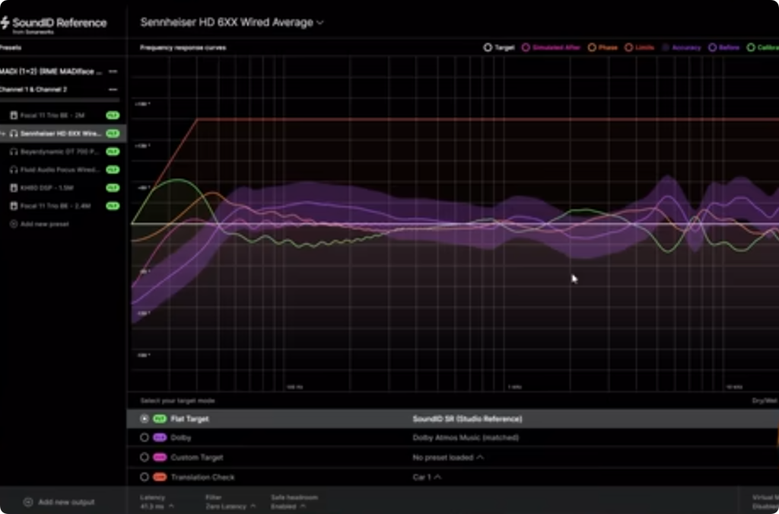Open the MADI output device options menu
Image resolution: width=779 pixels, height=514 pixels.
click(113, 72)
